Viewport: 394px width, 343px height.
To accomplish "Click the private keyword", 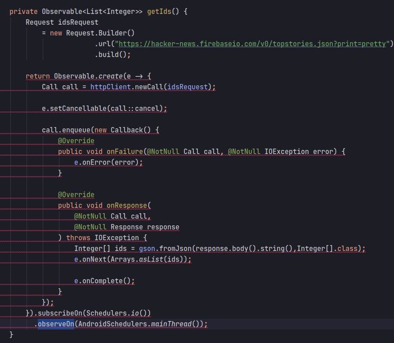I will click(x=24, y=12).
